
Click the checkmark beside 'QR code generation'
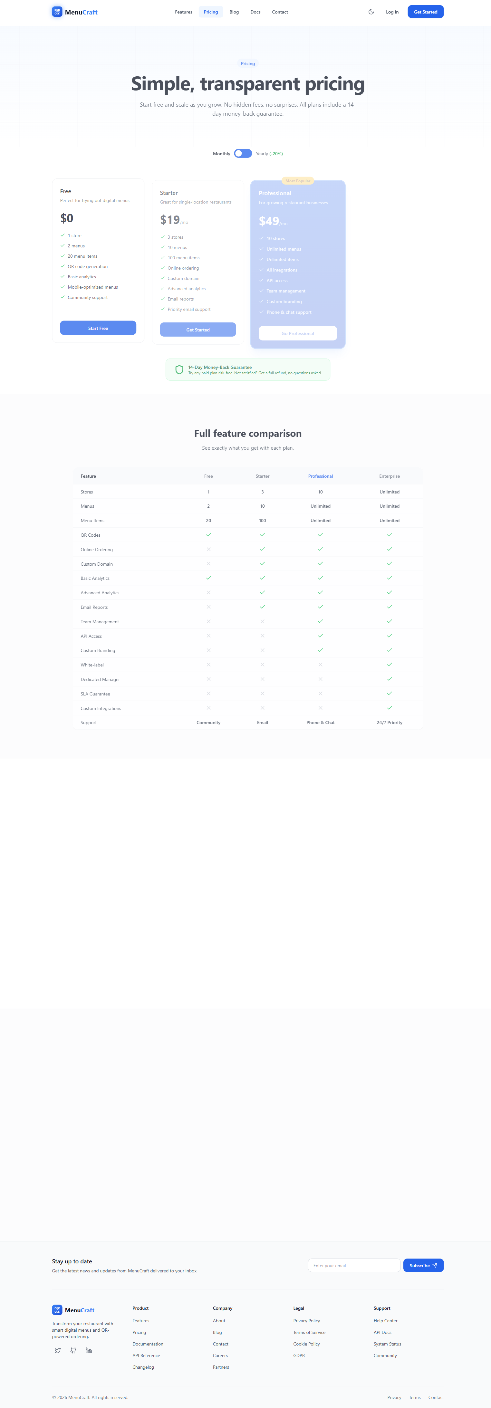(62, 266)
